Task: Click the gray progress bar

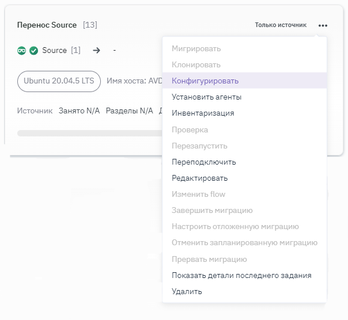Action: click(x=86, y=133)
